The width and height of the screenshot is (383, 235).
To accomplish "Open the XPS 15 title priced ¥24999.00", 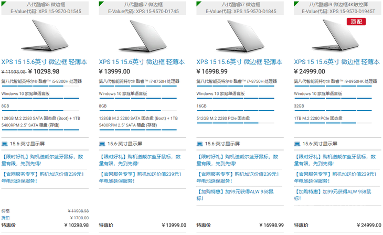I will 337,62.
